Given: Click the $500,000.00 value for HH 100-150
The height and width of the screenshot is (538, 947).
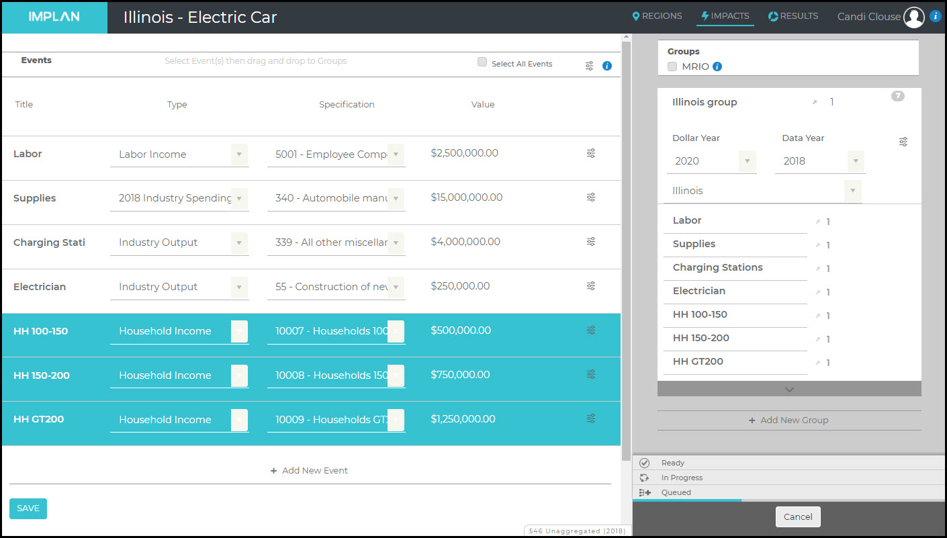Looking at the screenshot, I should pos(461,330).
